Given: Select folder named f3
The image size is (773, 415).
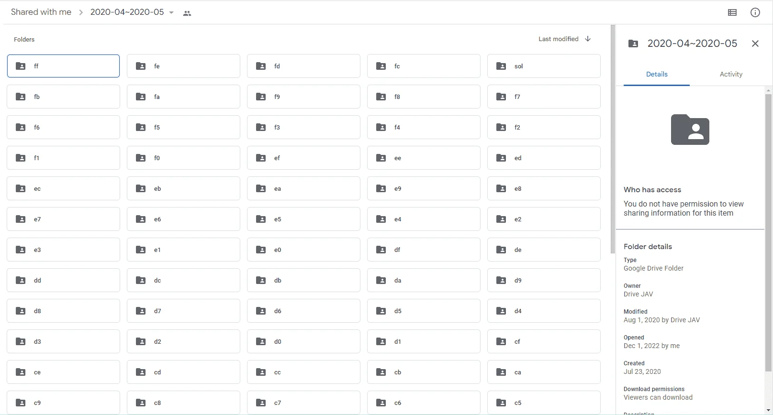Looking at the screenshot, I should pyautogui.click(x=303, y=127).
